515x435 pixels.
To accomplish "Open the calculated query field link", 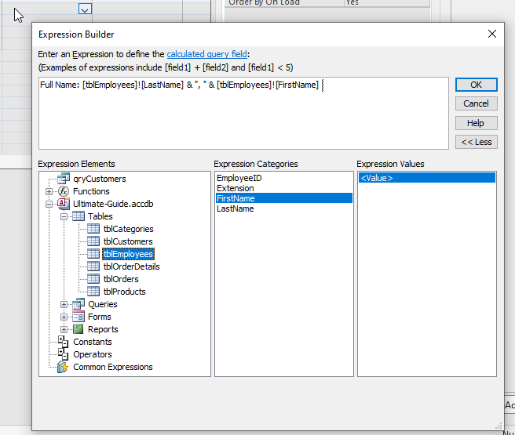I will 207,54.
